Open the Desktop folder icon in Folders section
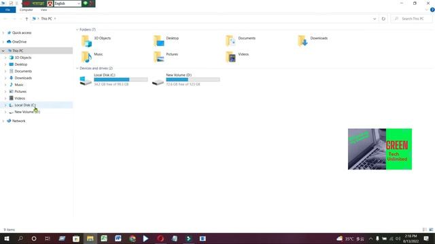The height and width of the screenshot is (244, 435). (x=158, y=41)
